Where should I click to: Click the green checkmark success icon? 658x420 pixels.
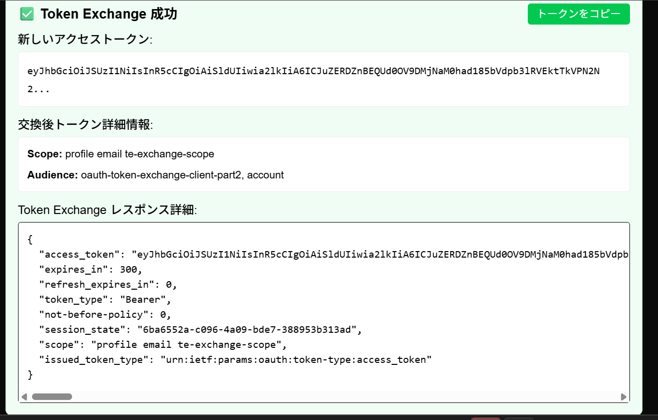27,14
